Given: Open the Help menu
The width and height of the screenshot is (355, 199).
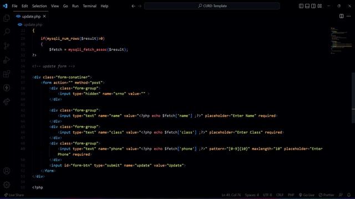Looking at the screenshot, I should click(104, 6).
